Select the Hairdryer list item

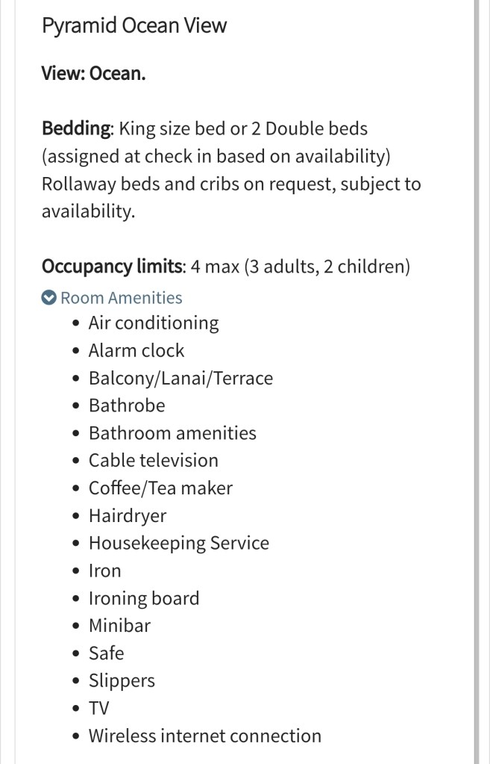(128, 516)
